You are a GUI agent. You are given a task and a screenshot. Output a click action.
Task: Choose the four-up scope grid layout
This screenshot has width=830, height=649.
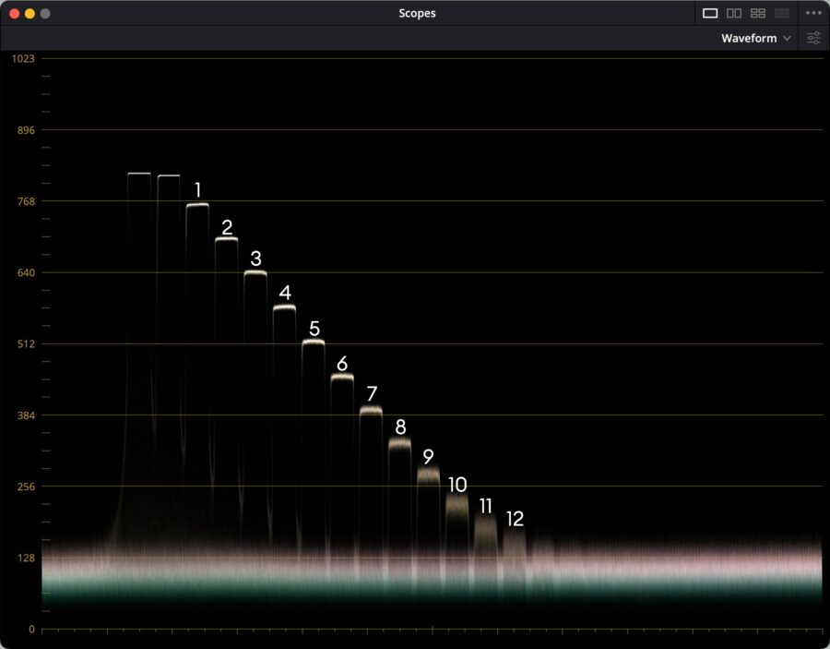tap(758, 13)
